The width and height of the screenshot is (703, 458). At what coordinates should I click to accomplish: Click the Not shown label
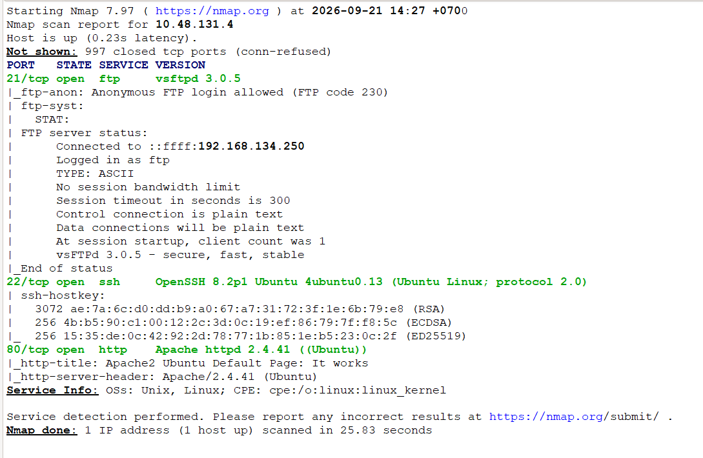coord(42,52)
